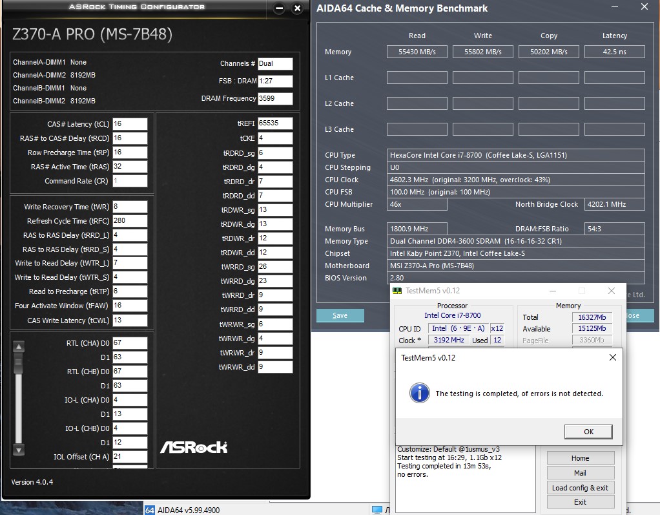Close the TestMem5 main window
This screenshot has height=515, width=660.
pos(611,291)
